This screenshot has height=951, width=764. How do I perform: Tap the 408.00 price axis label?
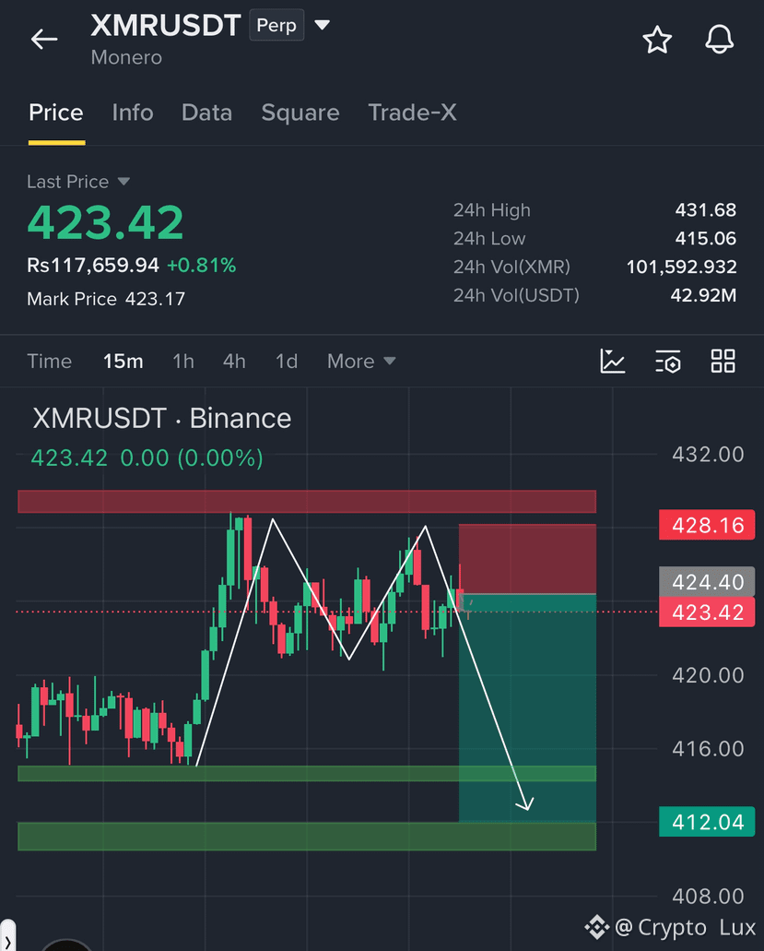(708, 896)
